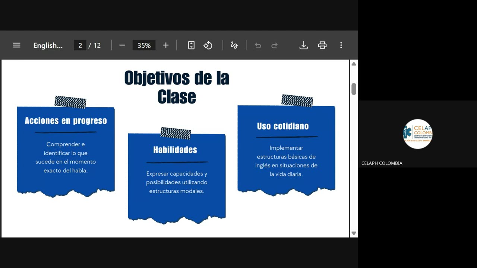Zoom in with the plus button
Image resolution: width=477 pixels, height=268 pixels.
click(166, 45)
